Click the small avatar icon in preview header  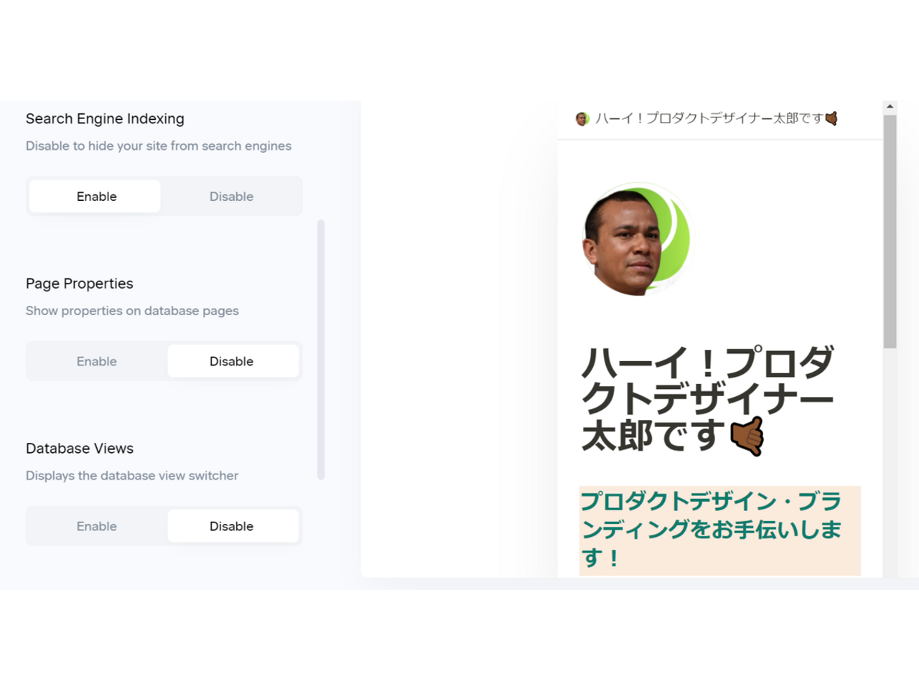pos(582,118)
